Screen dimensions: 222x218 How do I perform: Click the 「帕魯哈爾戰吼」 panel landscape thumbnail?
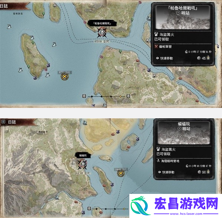point(183,17)
